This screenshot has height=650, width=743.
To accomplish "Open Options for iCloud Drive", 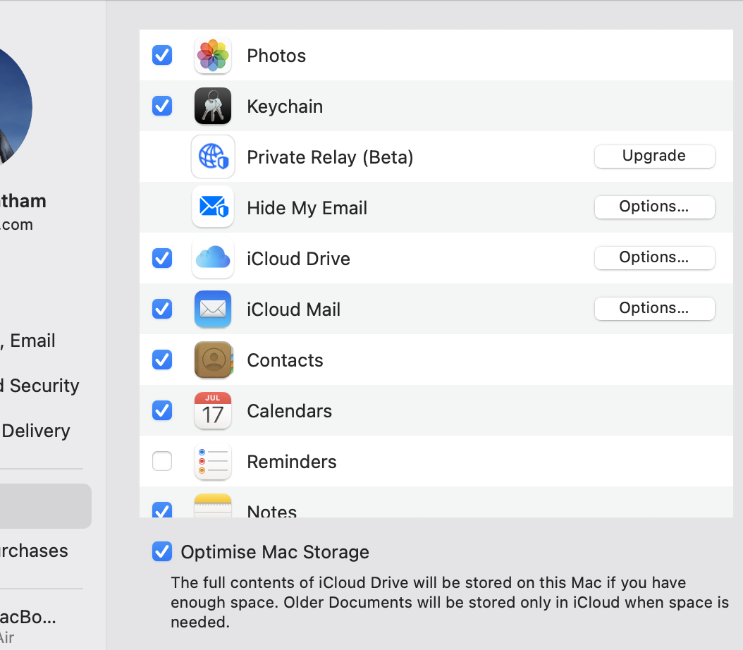I will (x=654, y=257).
